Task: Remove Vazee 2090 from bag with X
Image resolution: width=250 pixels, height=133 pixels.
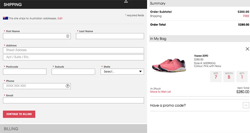Action: coord(247,49)
